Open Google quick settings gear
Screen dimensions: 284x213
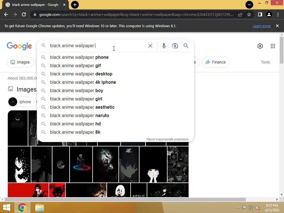[x=260, y=46]
